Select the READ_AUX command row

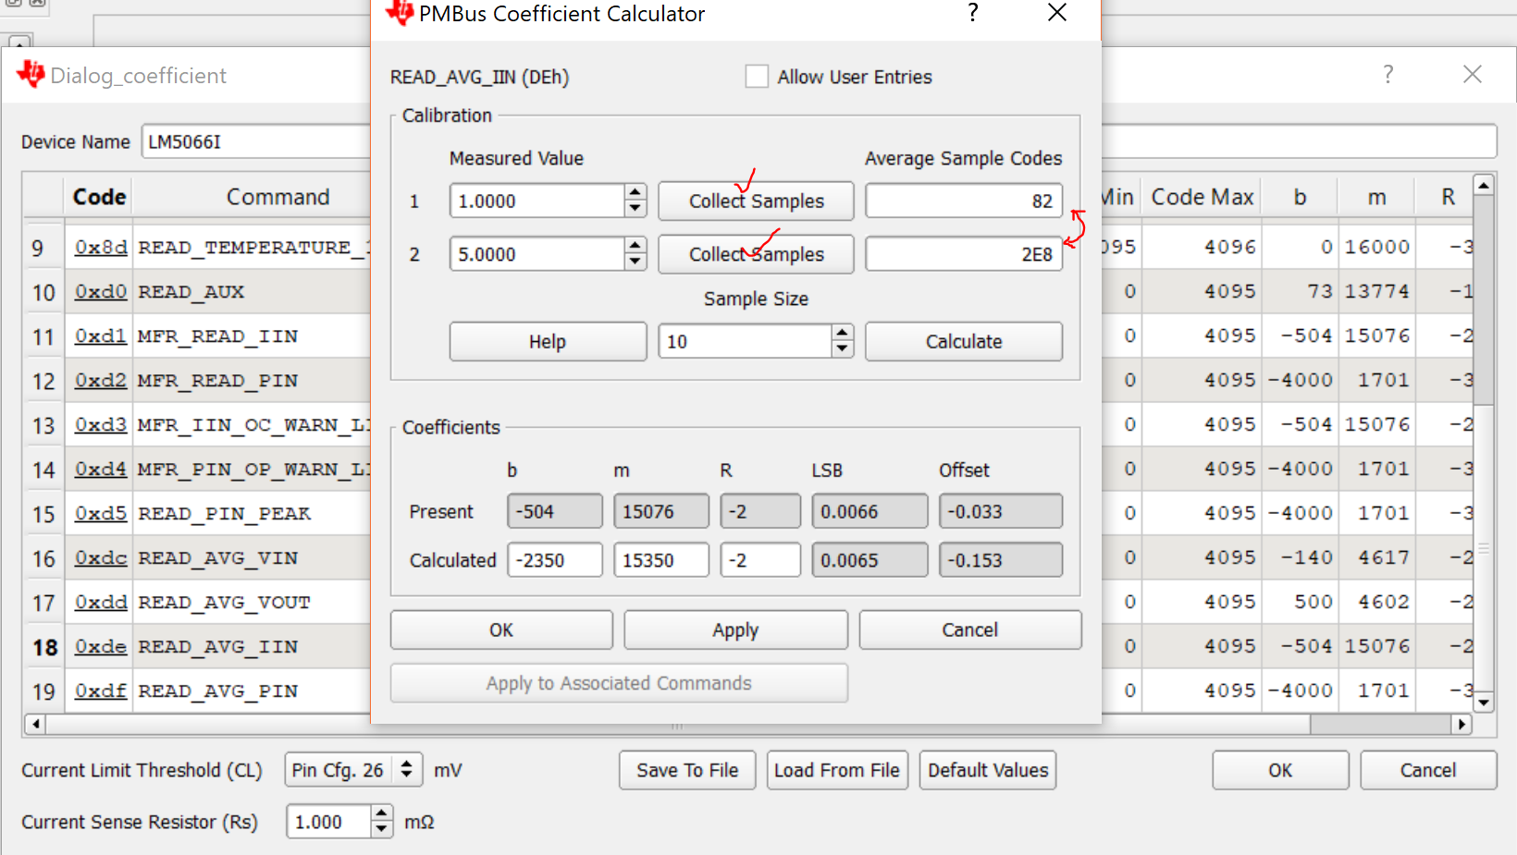point(191,292)
